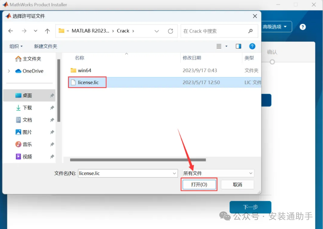The height and width of the screenshot is (229, 323).
Task: Click 下一步 in the installer window
Action: click(250, 207)
